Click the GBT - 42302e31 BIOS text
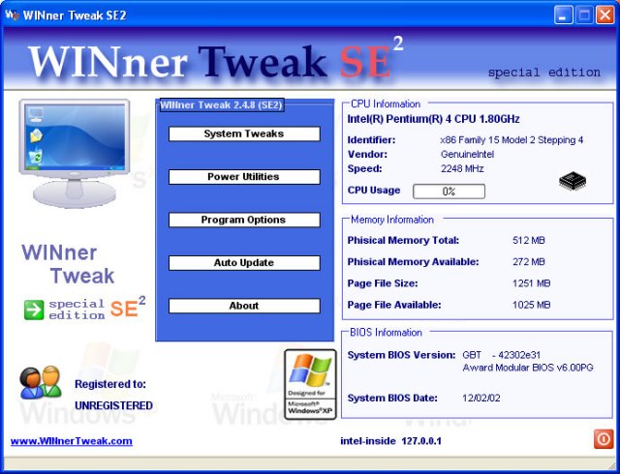The height and width of the screenshot is (474, 620). tap(502, 355)
